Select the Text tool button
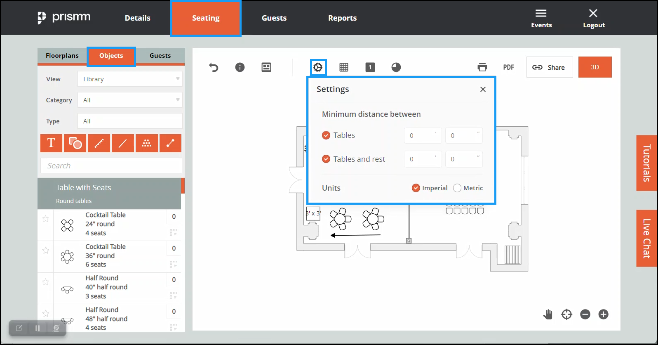Viewport: 658px width, 345px height. pos(51,143)
